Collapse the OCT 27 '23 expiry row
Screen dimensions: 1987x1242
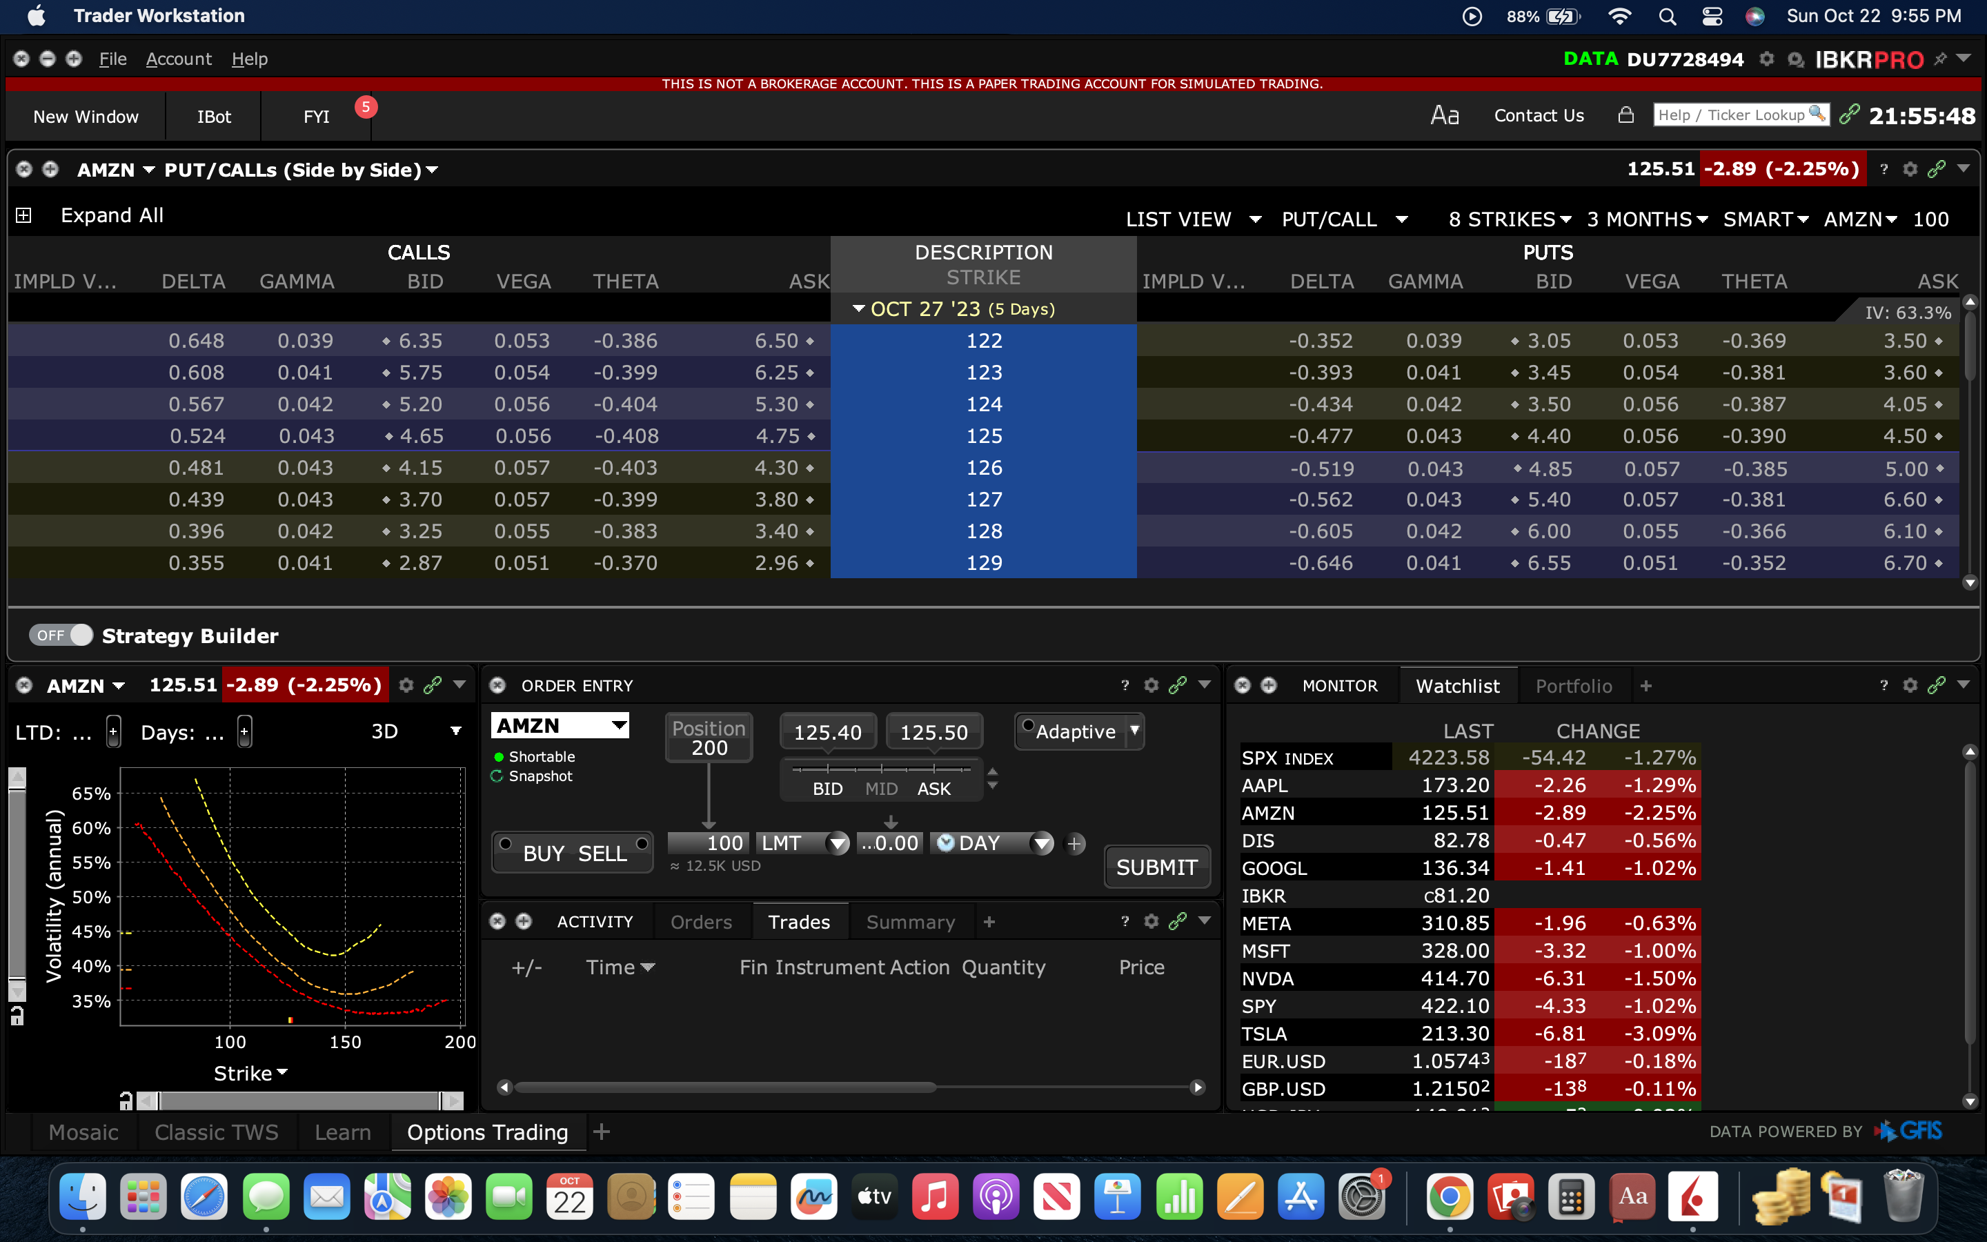pos(858,309)
